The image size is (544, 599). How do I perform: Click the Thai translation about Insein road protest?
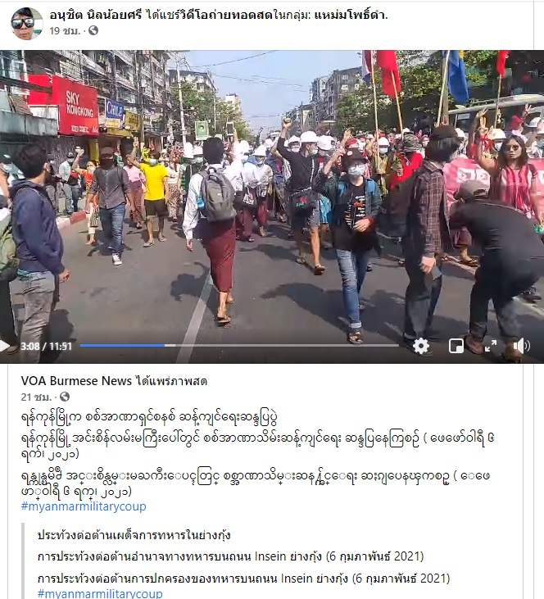(230, 556)
